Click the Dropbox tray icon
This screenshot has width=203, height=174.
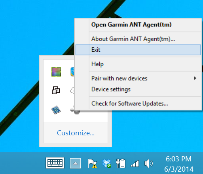point(106,163)
